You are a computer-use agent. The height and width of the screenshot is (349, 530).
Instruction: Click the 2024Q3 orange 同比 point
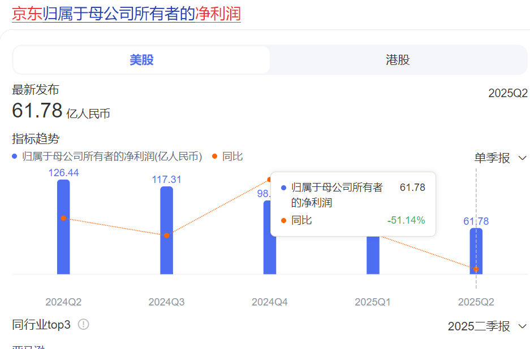167,235
